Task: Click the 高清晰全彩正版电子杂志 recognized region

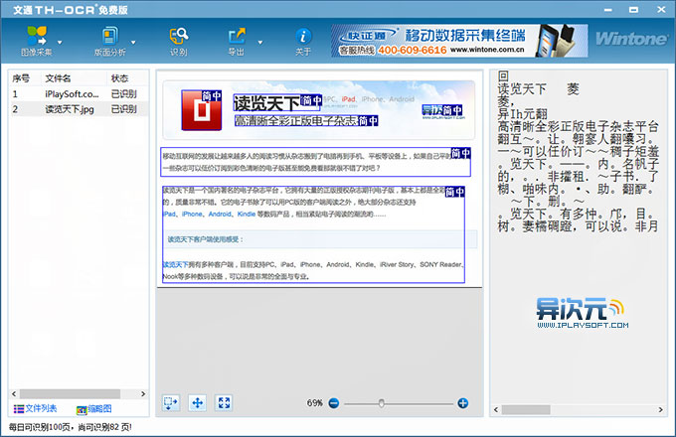Action: coord(306,121)
